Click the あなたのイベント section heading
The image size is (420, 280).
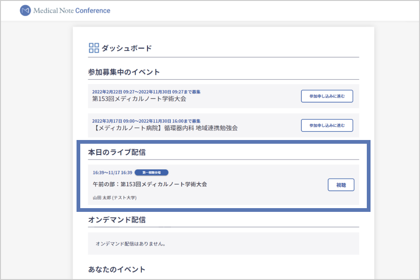pos(117,269)
